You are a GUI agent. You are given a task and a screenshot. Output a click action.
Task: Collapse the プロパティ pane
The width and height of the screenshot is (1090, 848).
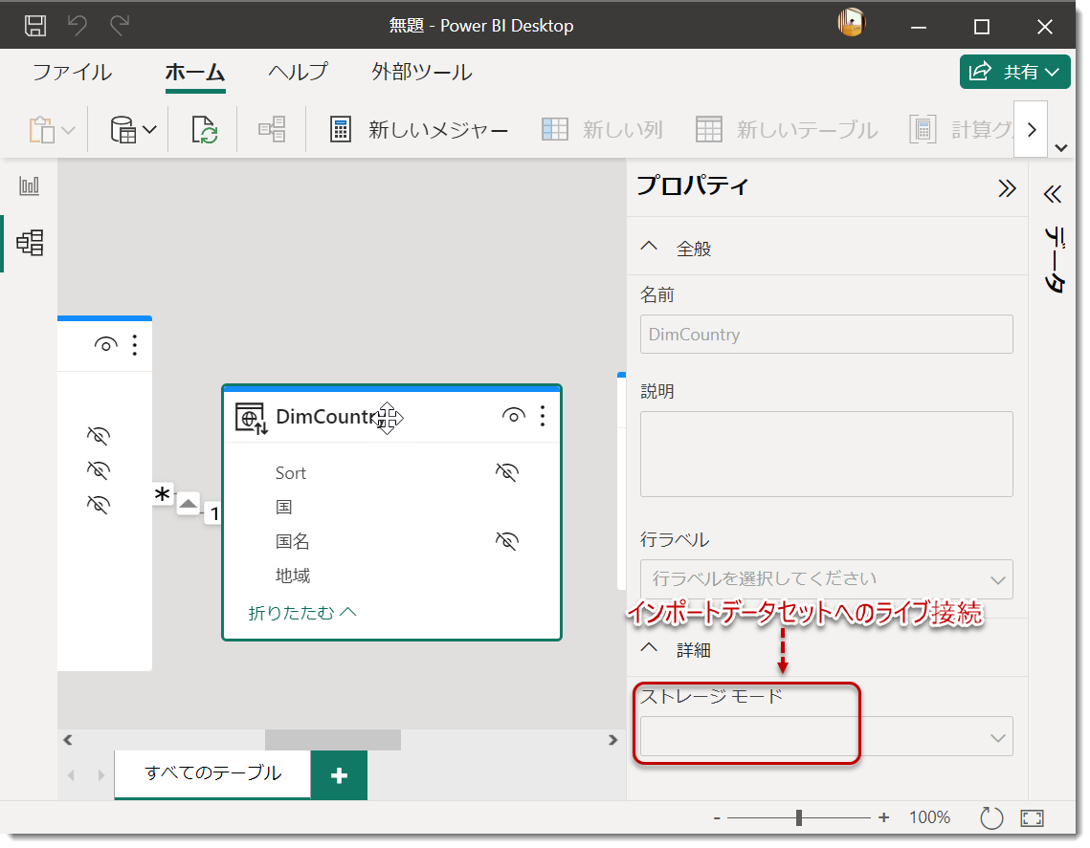[x=1007, y=188]
